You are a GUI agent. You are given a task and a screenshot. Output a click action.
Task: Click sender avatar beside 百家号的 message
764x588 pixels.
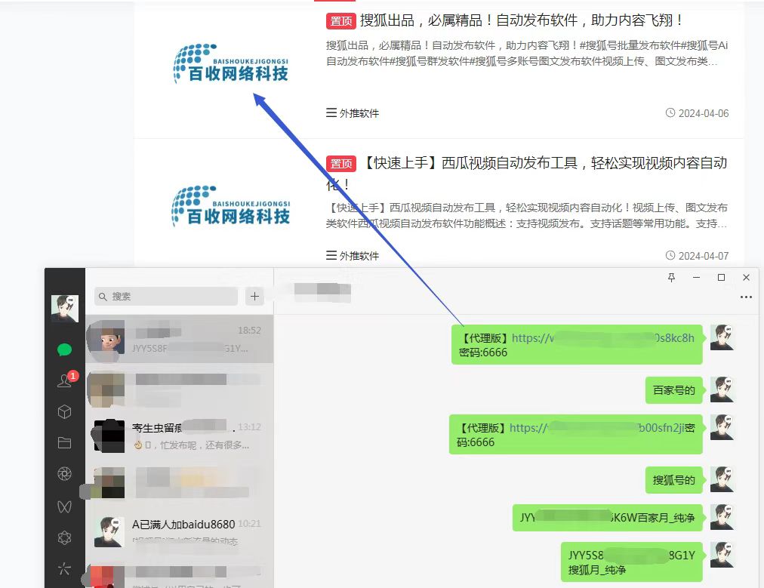pos(722,389)
